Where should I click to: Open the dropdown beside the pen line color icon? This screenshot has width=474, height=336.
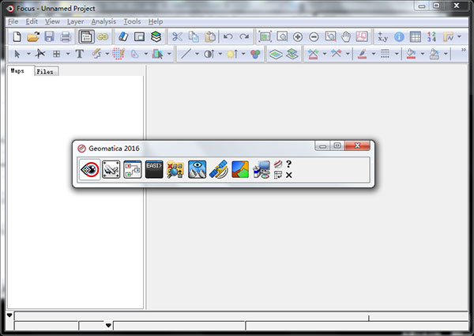(374, 54)
